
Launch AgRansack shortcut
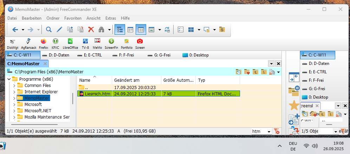click(x=29, y=43)
